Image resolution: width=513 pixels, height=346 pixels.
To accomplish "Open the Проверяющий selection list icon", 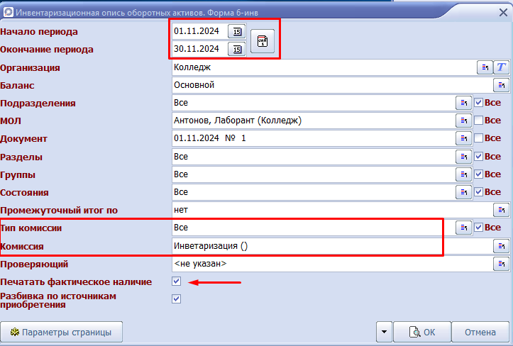I will [x=501, y=264].
